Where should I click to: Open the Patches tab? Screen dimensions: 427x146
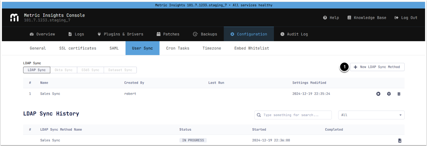click(x=168, y=34)
